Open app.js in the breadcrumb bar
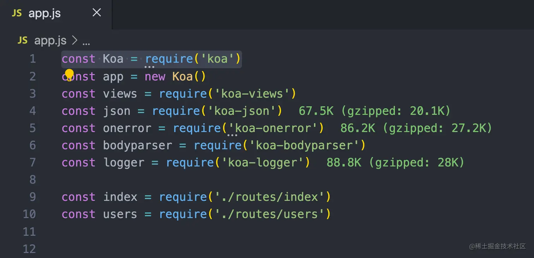534x258 pixels. point(50,41)
